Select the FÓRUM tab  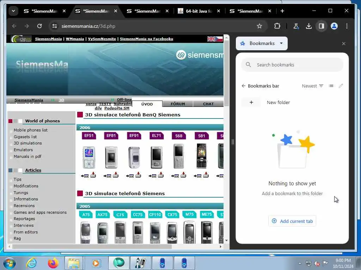click(178, 104)
